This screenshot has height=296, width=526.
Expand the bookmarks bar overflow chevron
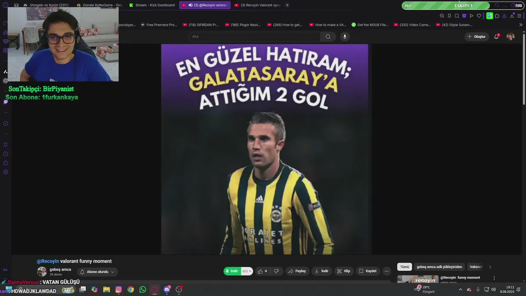(x=521, y=25)
